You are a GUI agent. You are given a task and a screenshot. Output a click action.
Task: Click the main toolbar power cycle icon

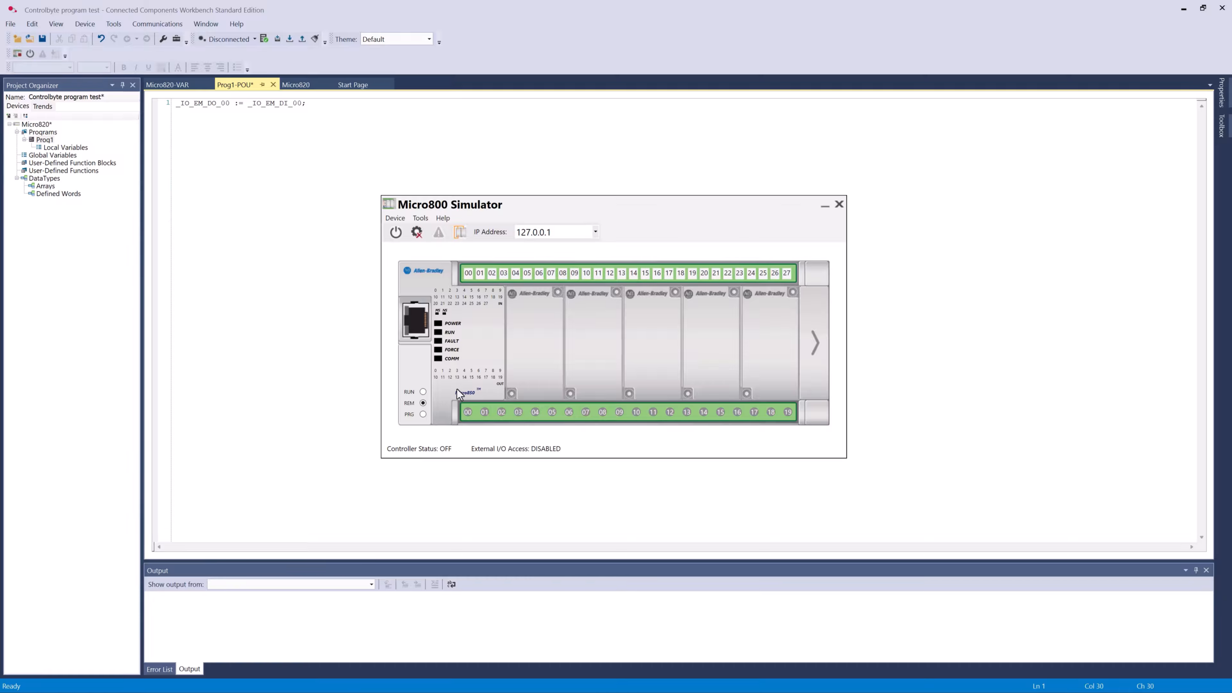click(30, 54)
